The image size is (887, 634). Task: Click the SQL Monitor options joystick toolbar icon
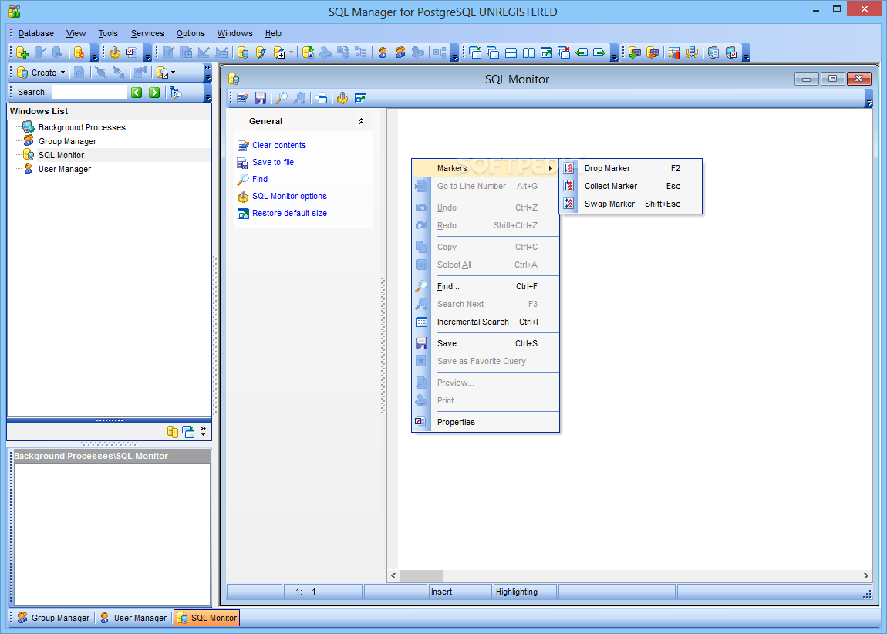pos(342,99)
